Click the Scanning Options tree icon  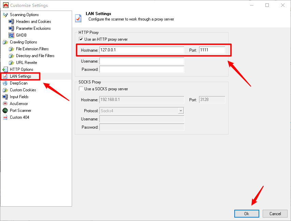(5, 15)
